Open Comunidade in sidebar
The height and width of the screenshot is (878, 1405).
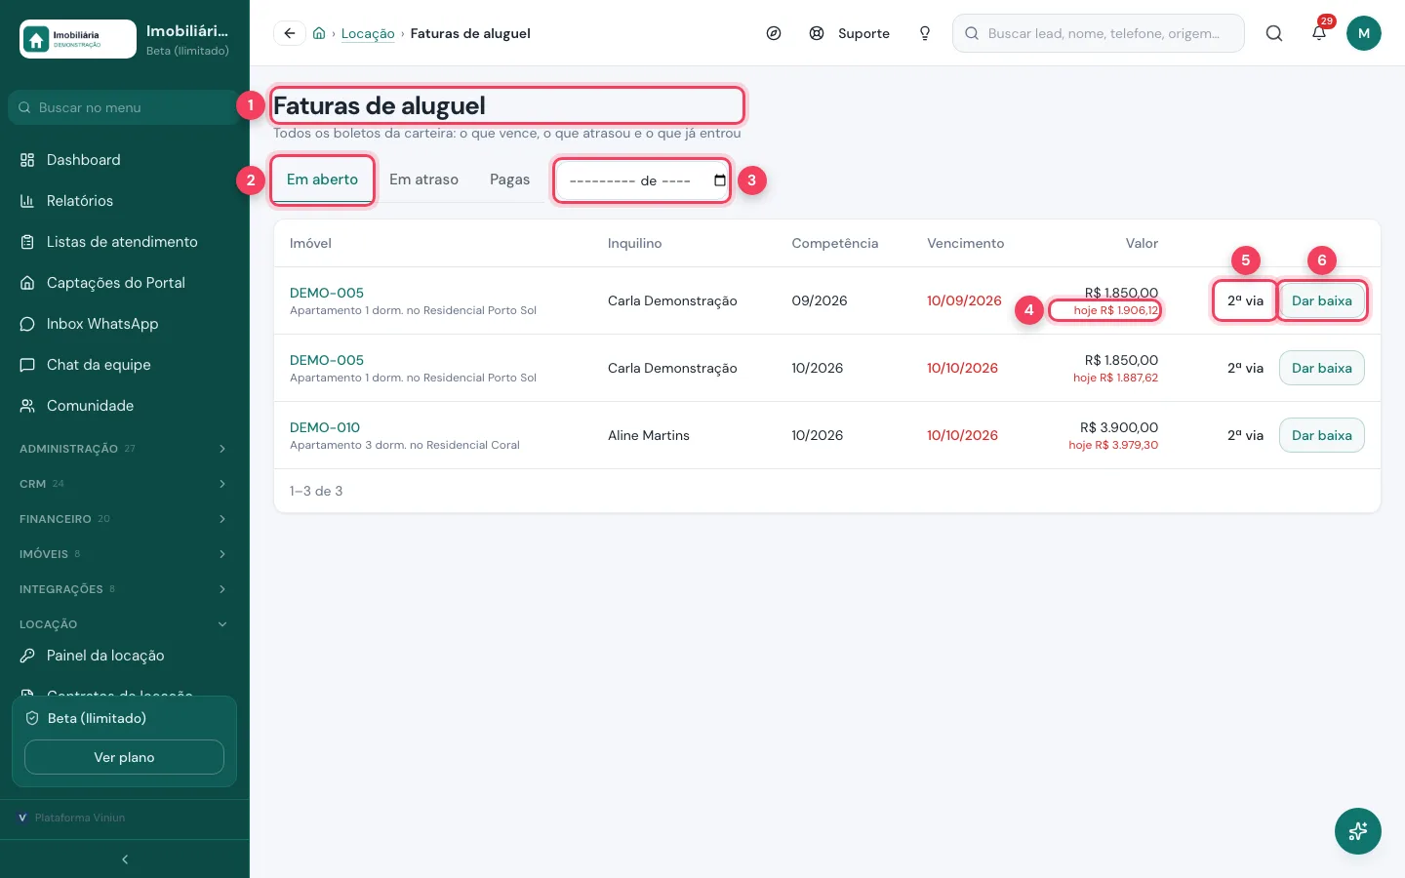tap(125, 406)
